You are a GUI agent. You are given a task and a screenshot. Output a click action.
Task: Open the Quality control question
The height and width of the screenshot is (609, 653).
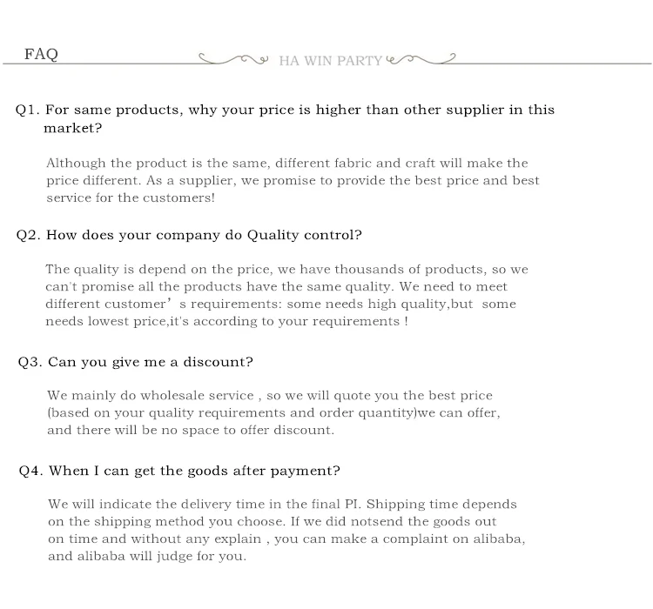point(204,235)
